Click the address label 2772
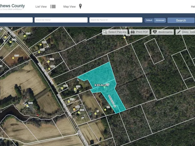Viewport: 195px width, 146px height. coord(17,56)
